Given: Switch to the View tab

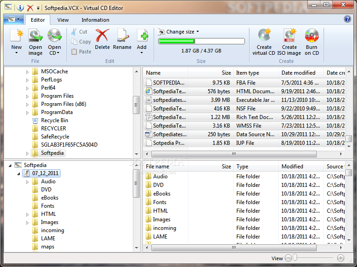Looking at the screenshot, I should (x=63, y=20).
